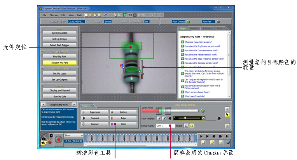Delete the sensor with the red X icon
This screenshot has height=160, width=297.
(227, 126)
